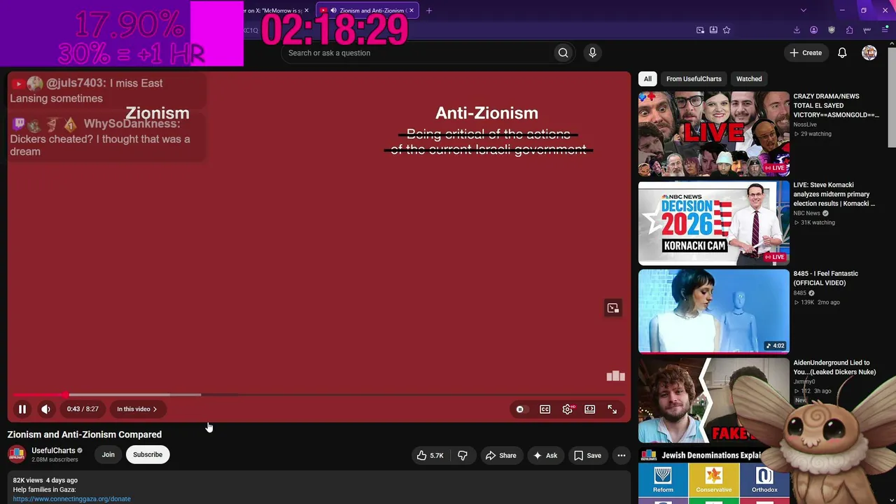The width and height of the screenshot is (896, 504).
Task: Seek on the video progress bar
Action: 319,395
